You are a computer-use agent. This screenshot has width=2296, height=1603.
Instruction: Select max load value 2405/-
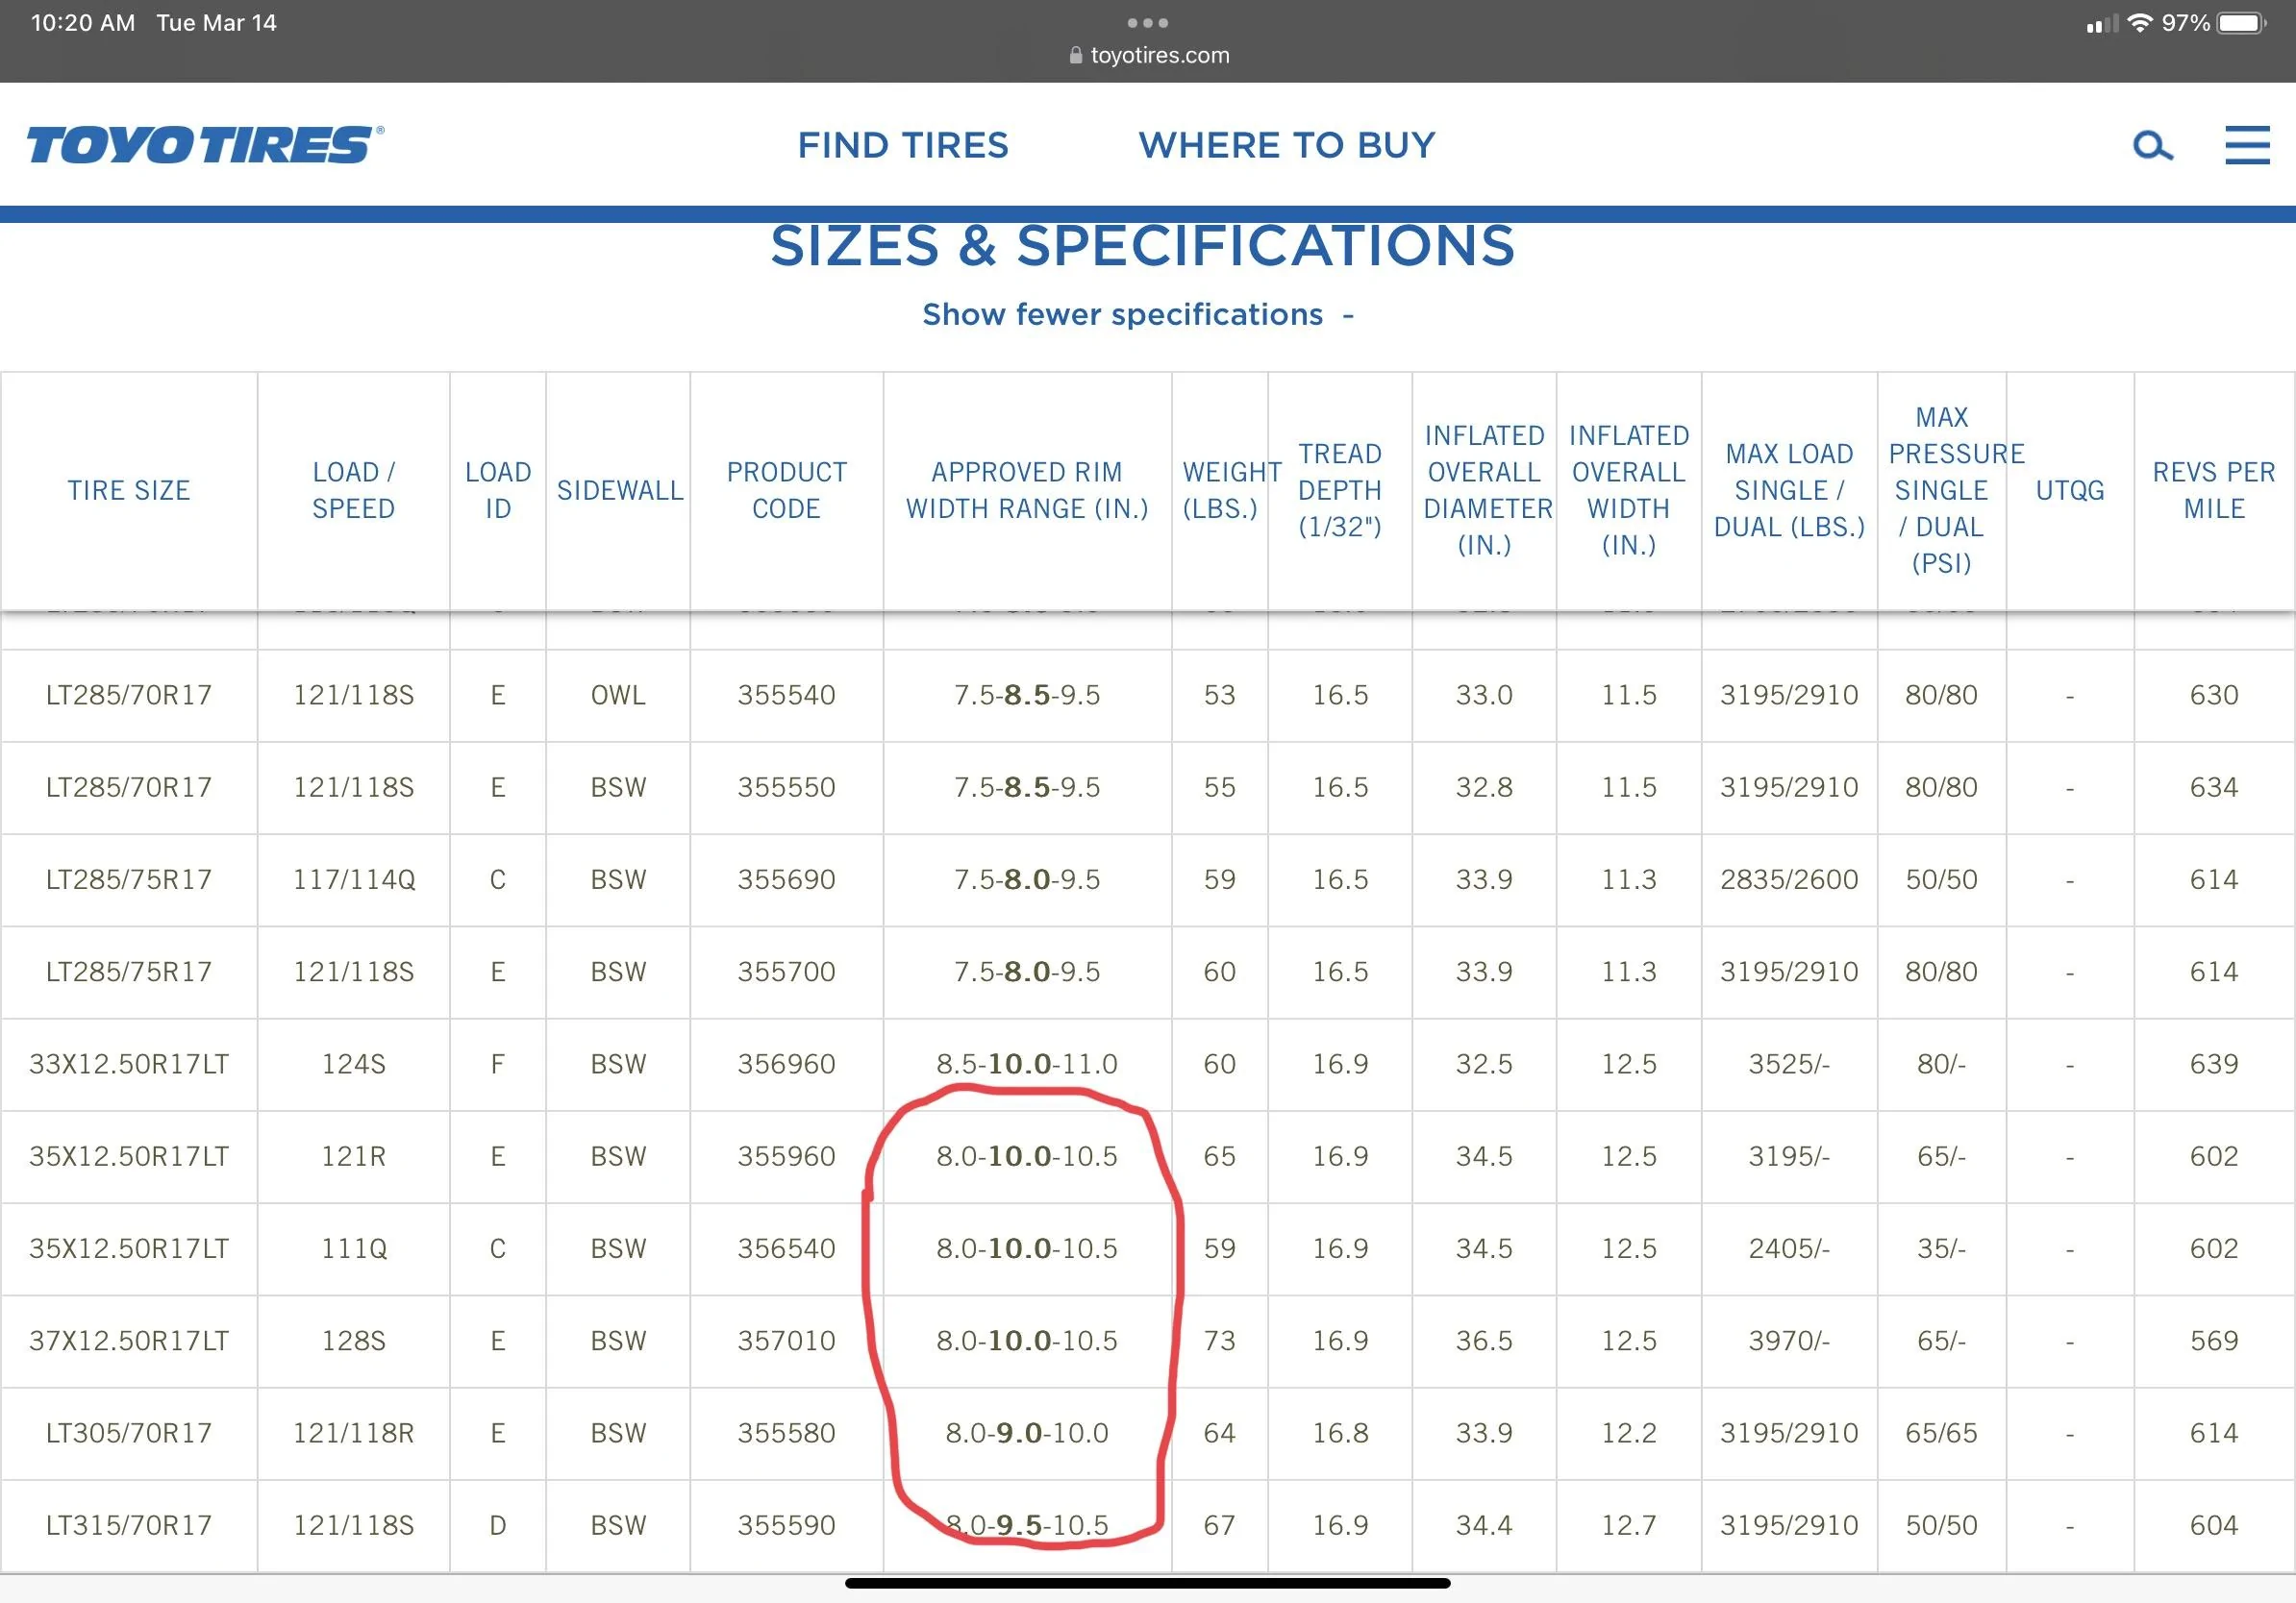pyautogui.click(x=1789, y=1248)
